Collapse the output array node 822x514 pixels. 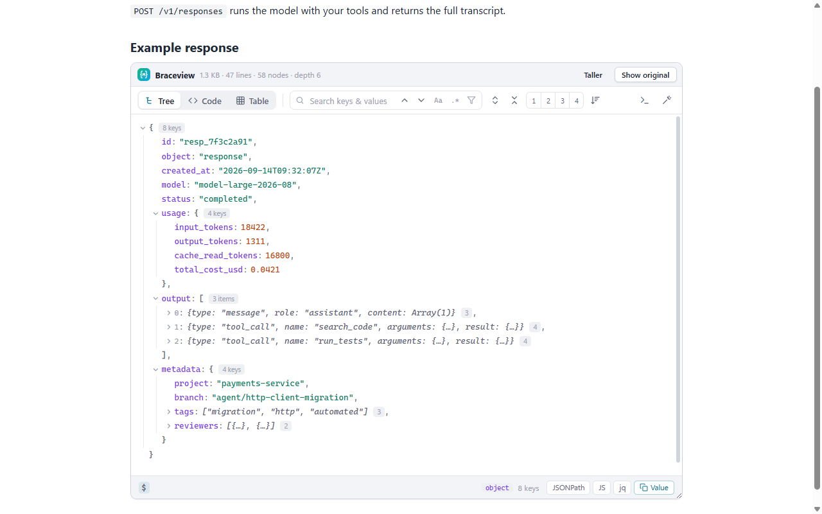coord(155,299)
